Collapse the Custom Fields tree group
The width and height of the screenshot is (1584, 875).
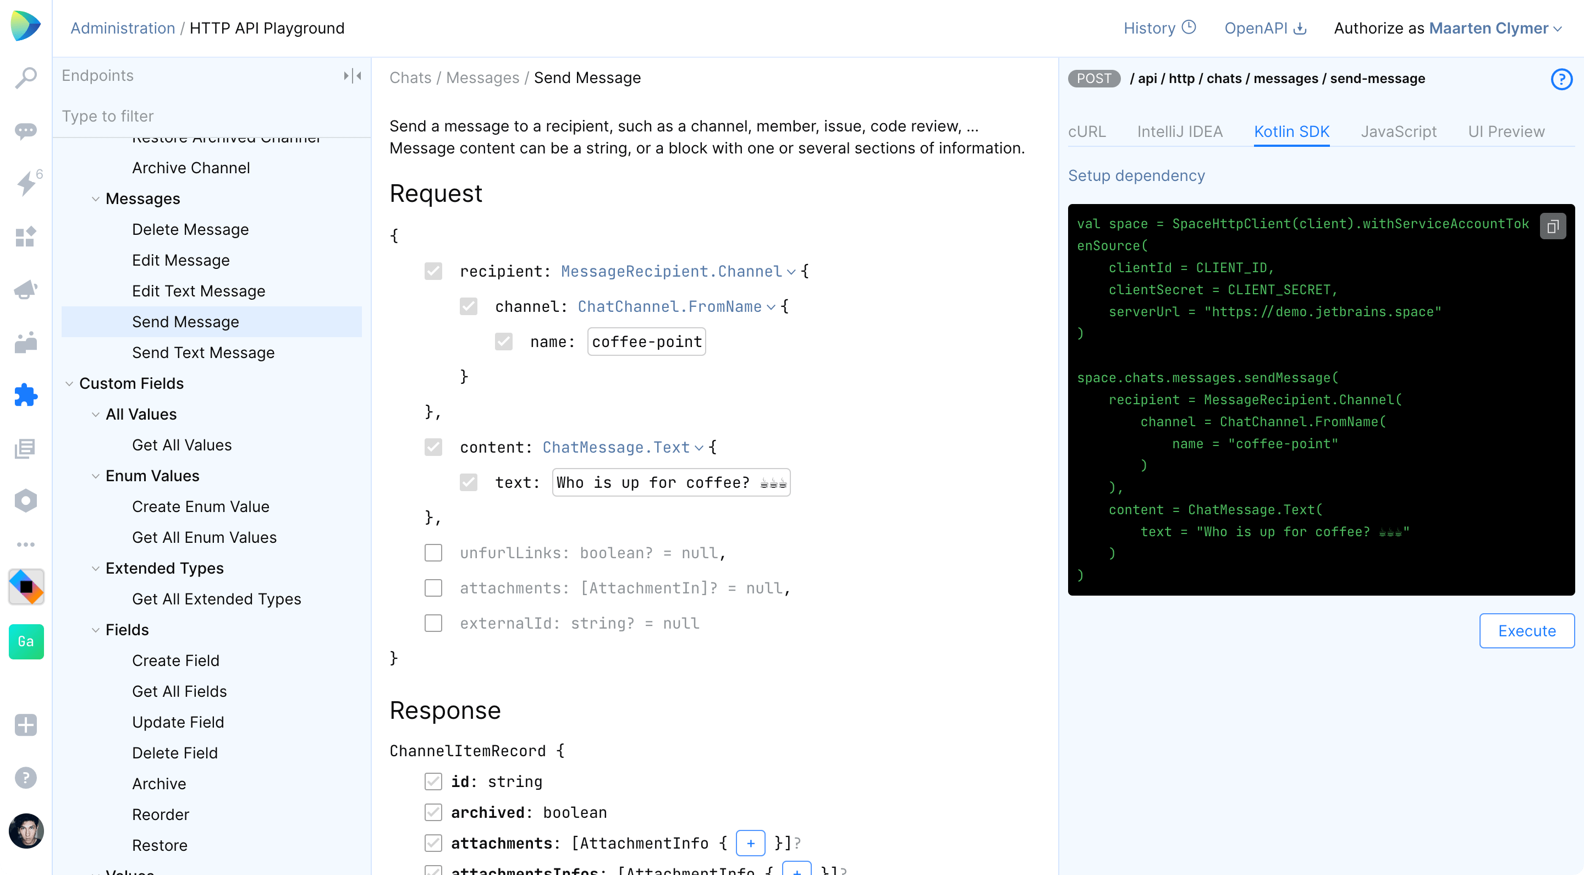click(69, 384)
